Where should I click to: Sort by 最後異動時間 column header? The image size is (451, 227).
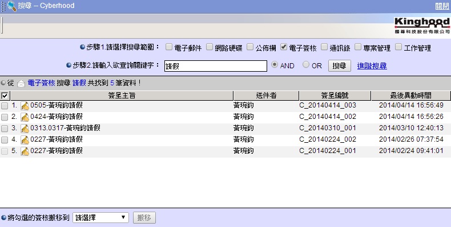coord(410,96)
